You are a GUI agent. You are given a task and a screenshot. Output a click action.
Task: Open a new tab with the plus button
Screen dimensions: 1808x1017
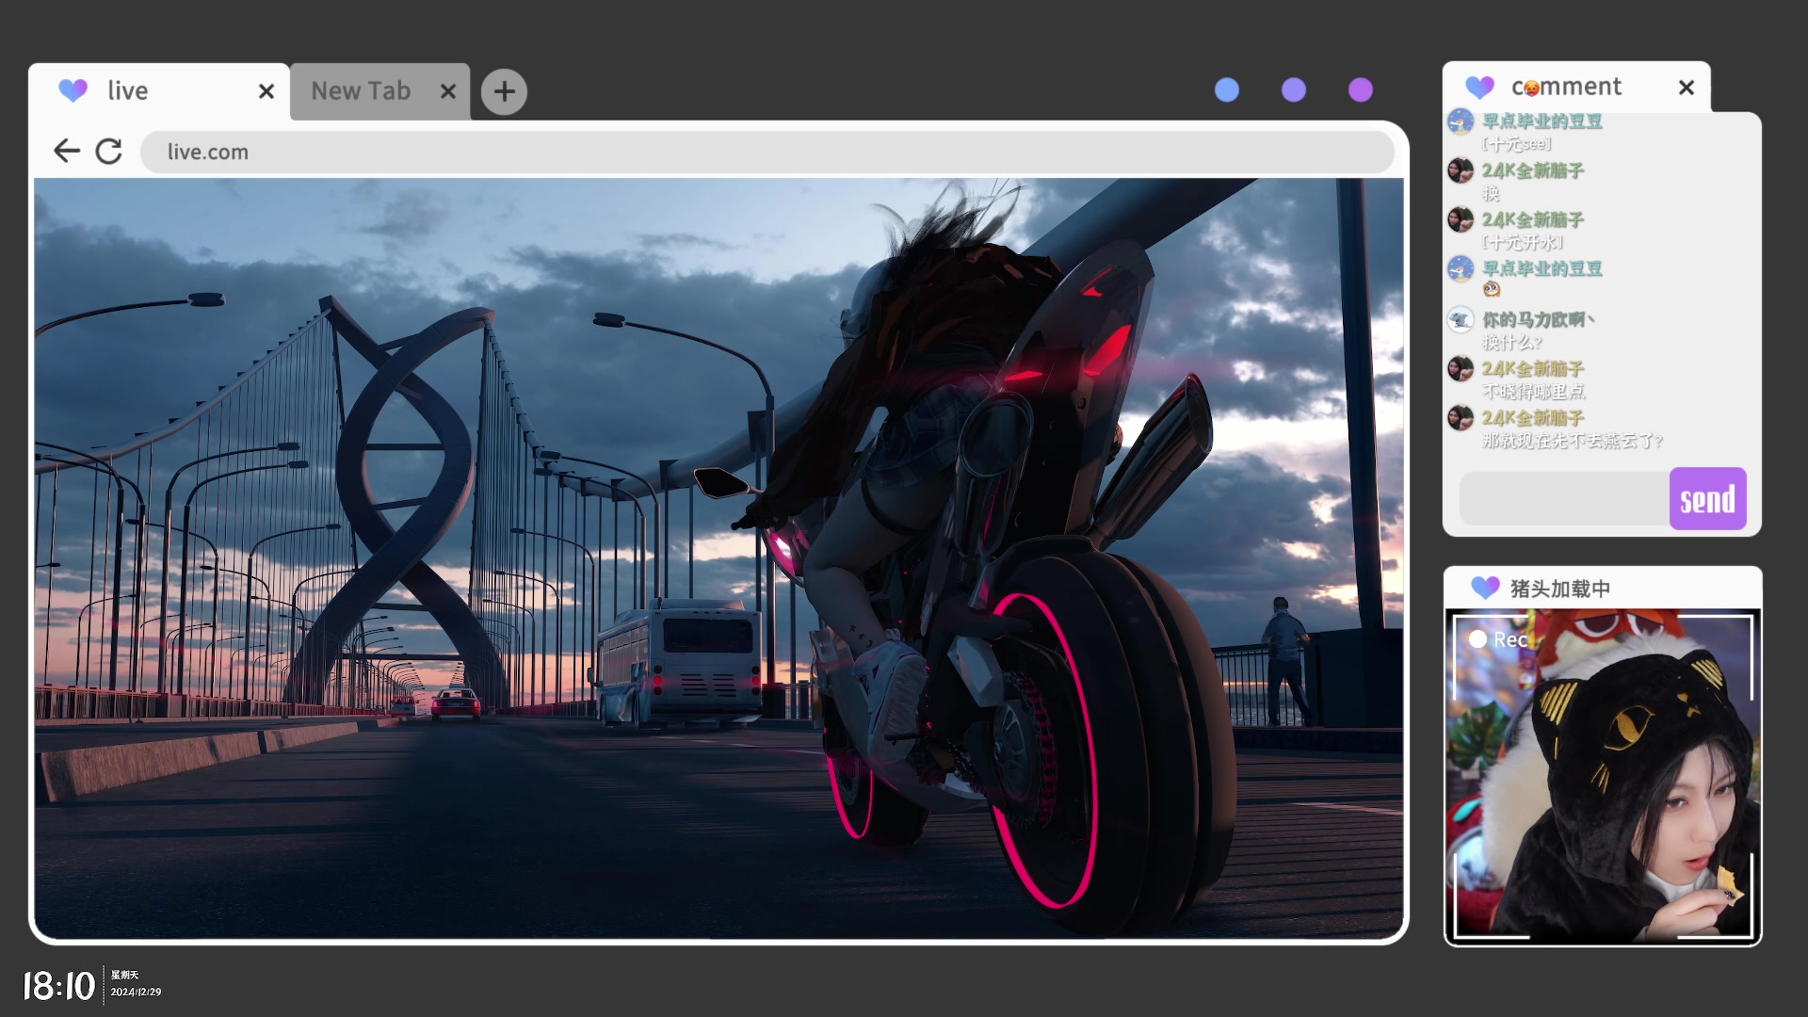[504, 91]
